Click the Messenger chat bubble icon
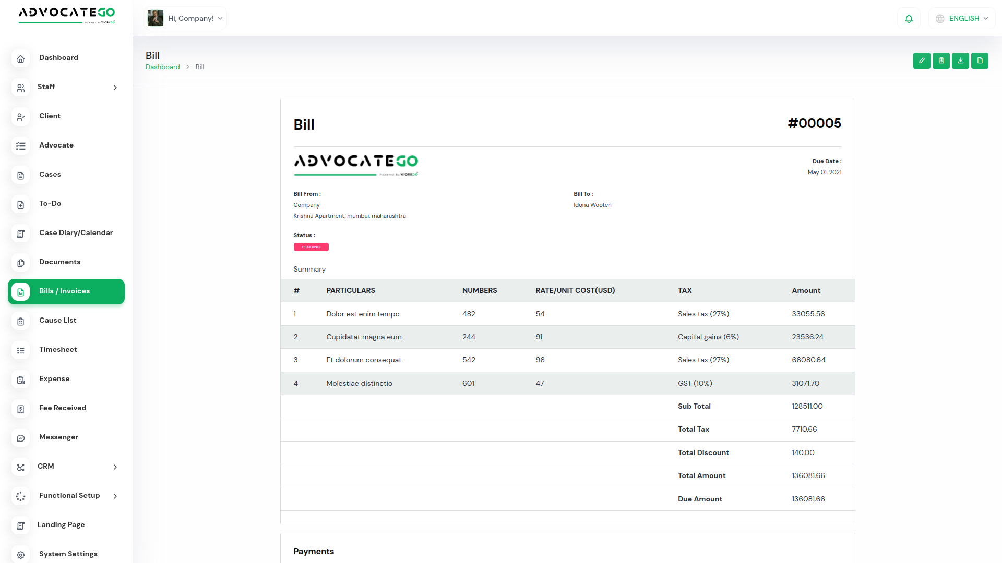Viewport: 1002px width, 563px height. click(20, 438)
